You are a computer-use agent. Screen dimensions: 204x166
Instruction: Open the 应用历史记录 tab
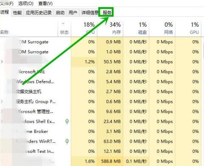39,13
